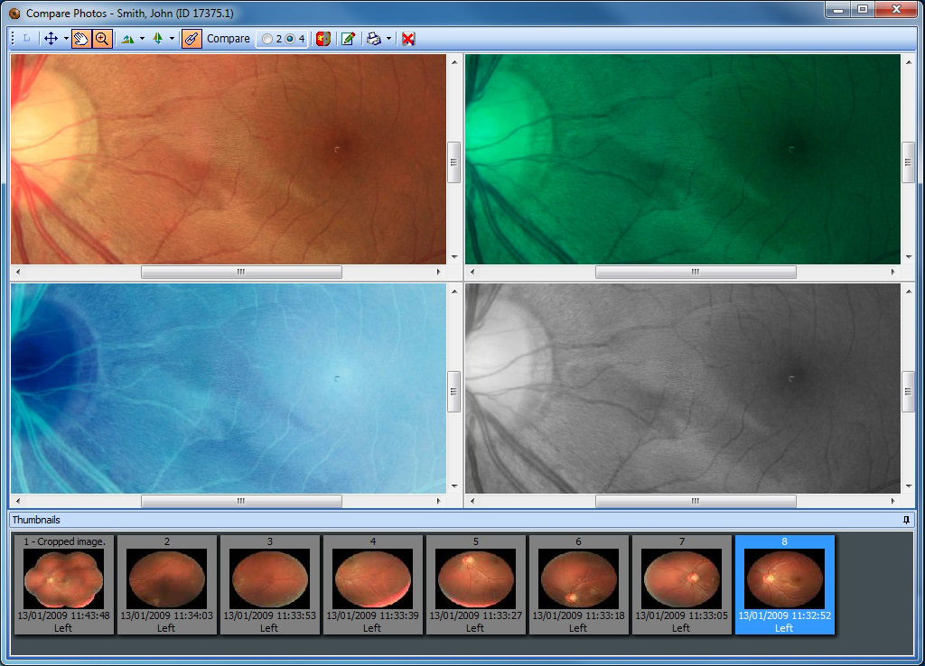Select thumbnail 1 - Cropped image
The height and width of the screenshot is (666, 925).
64,585
